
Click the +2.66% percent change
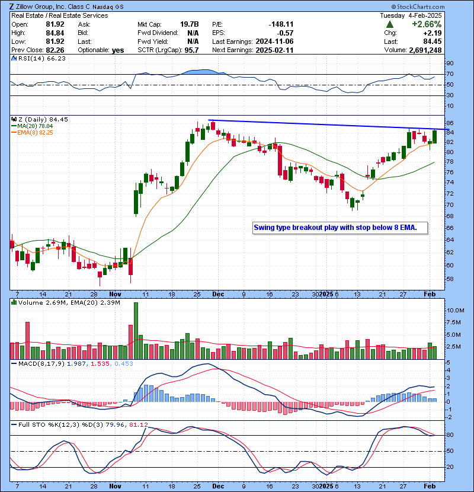click(427, 24)
